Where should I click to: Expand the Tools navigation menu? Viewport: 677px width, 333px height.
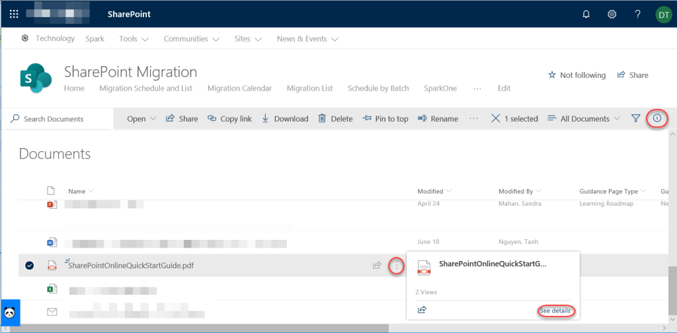[134, 39]
